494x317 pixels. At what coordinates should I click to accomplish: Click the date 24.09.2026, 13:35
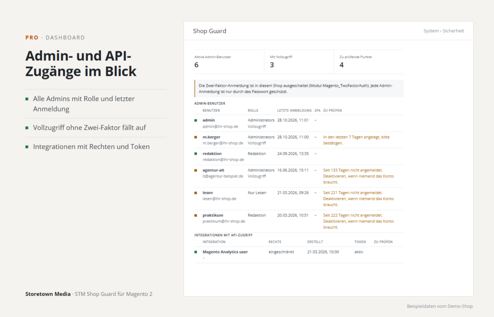[x=293, y=154]
